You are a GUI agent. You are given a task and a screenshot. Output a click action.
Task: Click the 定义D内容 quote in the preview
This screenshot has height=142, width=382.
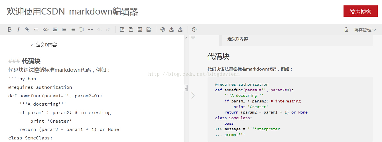point(238,39)
